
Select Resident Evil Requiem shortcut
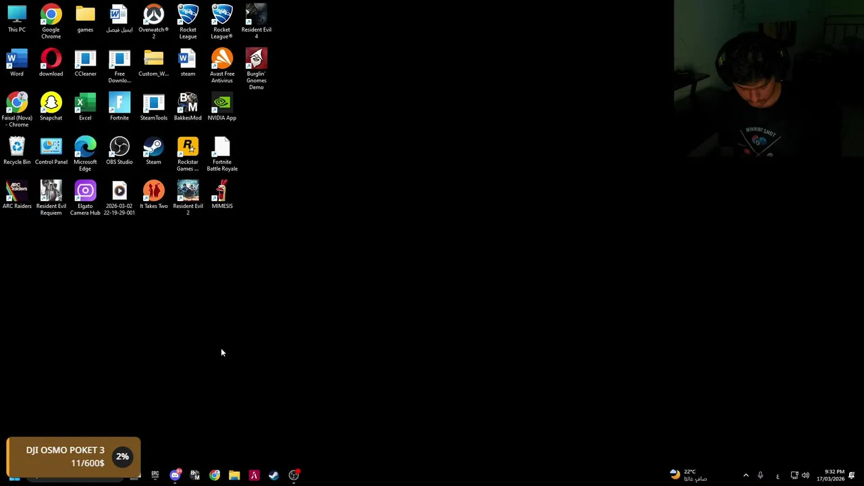point(51,198)
